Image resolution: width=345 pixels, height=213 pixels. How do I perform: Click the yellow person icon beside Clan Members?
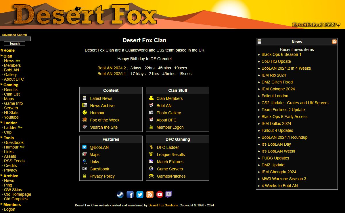click(151, 98)
